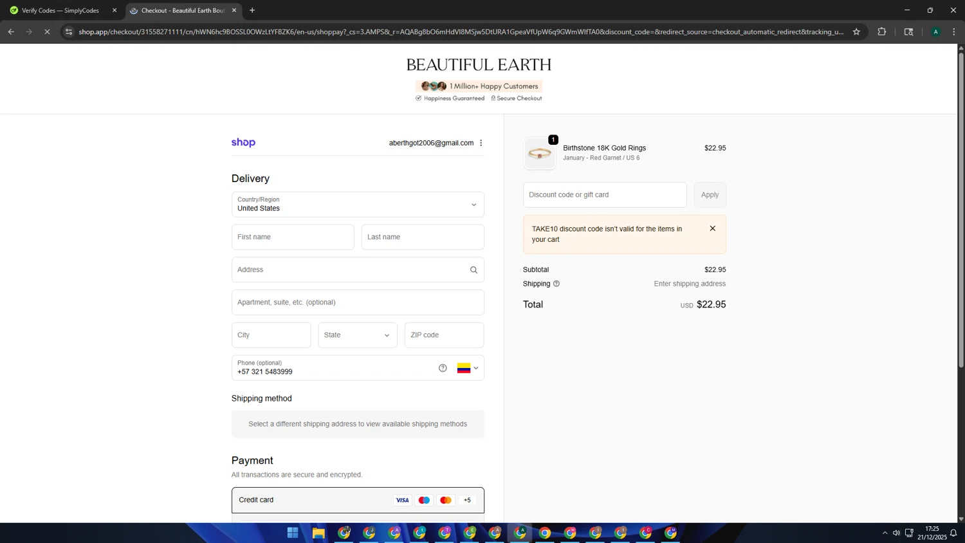The image size is (965, 543).
Task: Click the Maestro card icon
Action: [x=424, y=500]
